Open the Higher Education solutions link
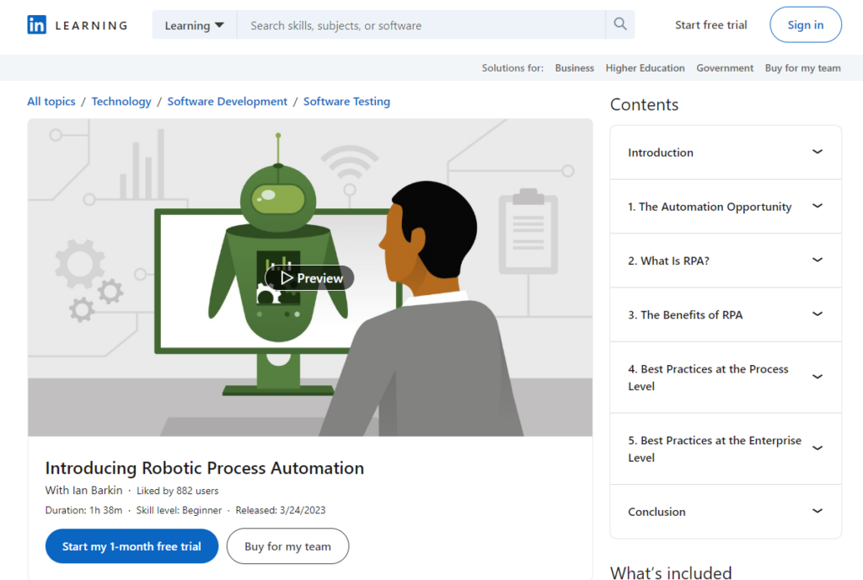Viewport: 863px width, 580px height. 645,67
